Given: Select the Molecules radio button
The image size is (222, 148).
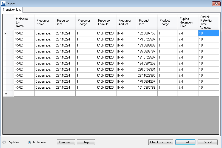Looking at the screenshot, I should point(30,142).
